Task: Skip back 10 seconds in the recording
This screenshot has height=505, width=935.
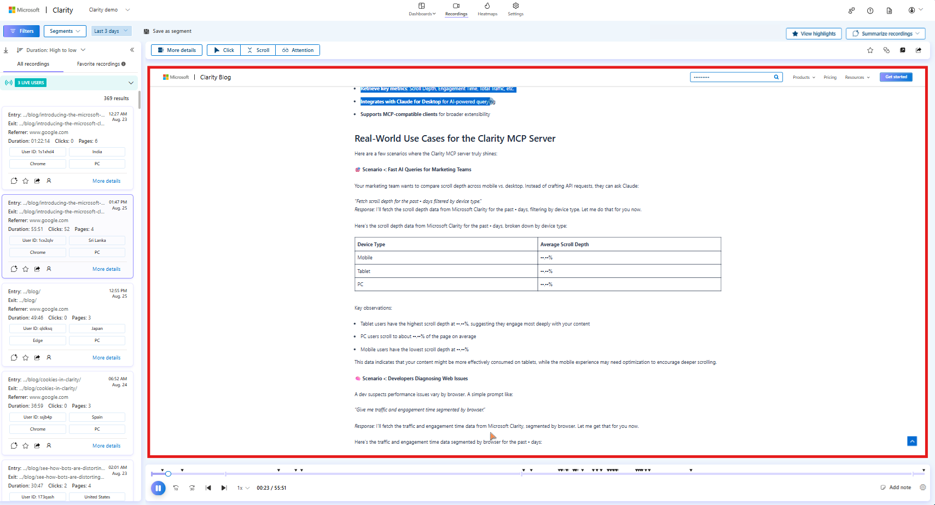Action: 176,488
